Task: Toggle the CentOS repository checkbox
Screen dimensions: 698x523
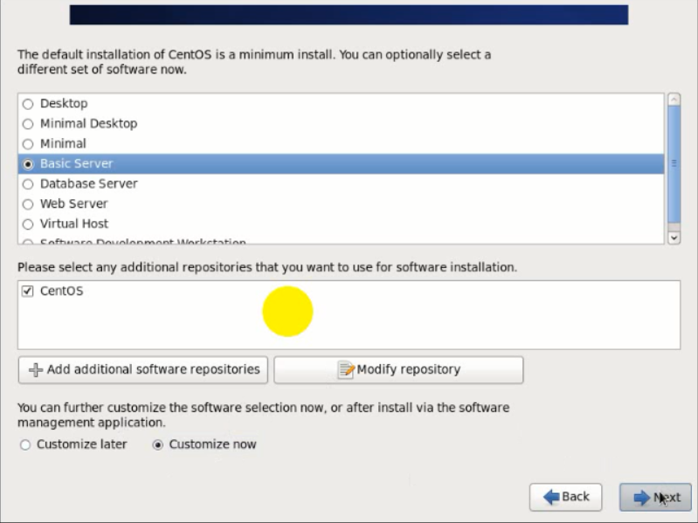Action: (x=28, y=292)
